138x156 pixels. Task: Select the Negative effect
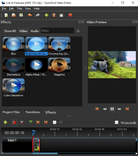[x=59, y=67]
